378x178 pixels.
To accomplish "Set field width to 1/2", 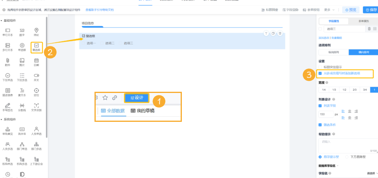I will 345,90.
